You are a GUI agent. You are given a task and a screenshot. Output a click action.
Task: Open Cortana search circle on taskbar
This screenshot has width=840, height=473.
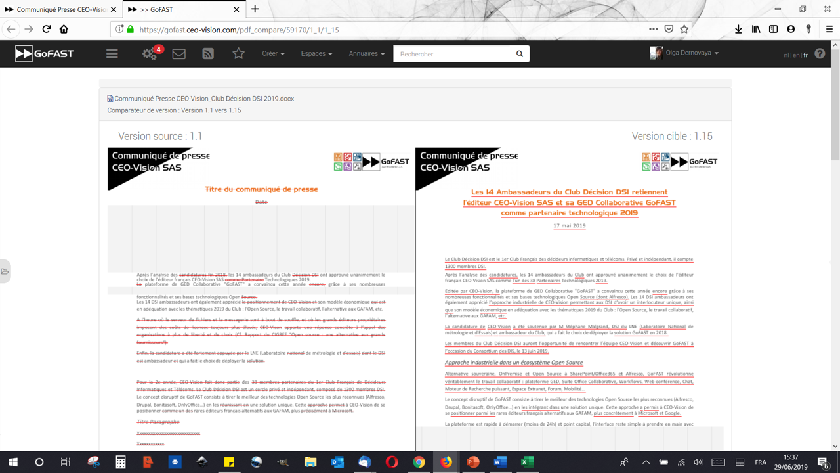(x=39, y=462)
